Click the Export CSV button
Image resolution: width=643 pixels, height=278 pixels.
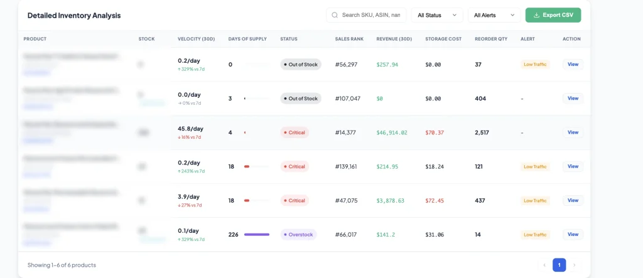coord(553,15)
